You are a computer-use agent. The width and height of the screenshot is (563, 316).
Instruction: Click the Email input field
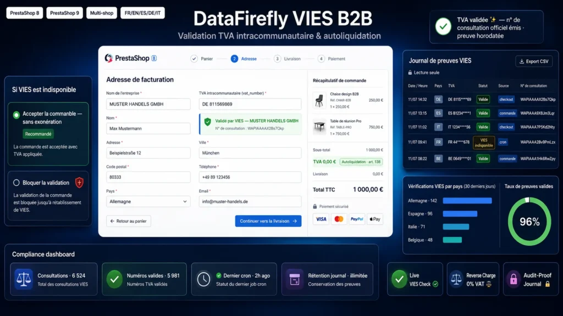[x=250, y=201]
